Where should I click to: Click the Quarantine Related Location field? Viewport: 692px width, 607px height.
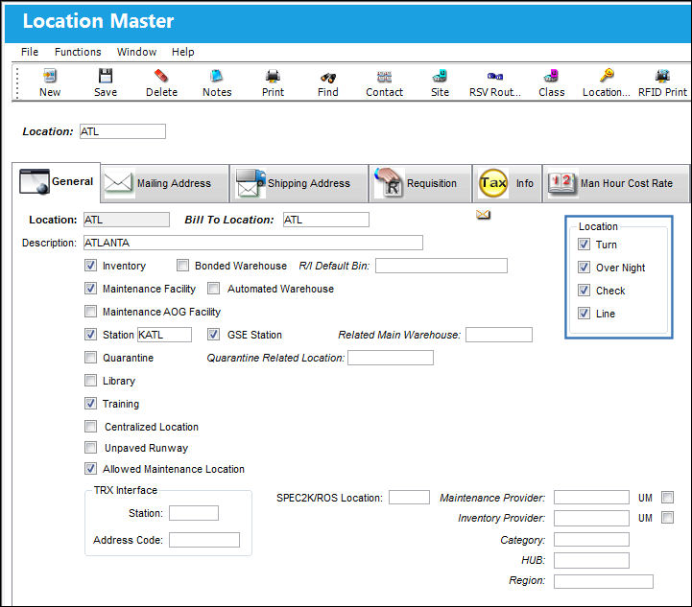(391, 358)
